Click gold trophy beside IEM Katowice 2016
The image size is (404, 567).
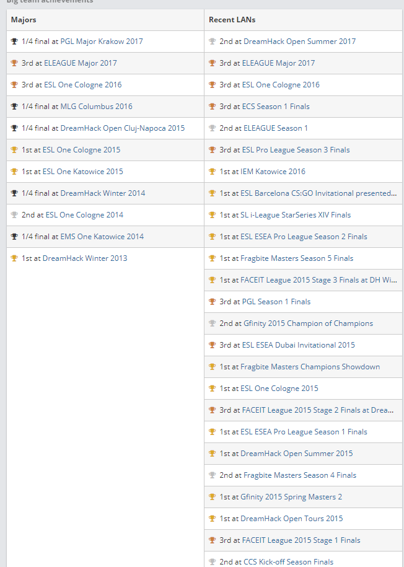coord(213,172)
